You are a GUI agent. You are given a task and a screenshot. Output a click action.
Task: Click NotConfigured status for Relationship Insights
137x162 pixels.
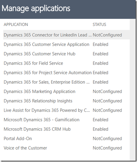[x=107, y=101]
